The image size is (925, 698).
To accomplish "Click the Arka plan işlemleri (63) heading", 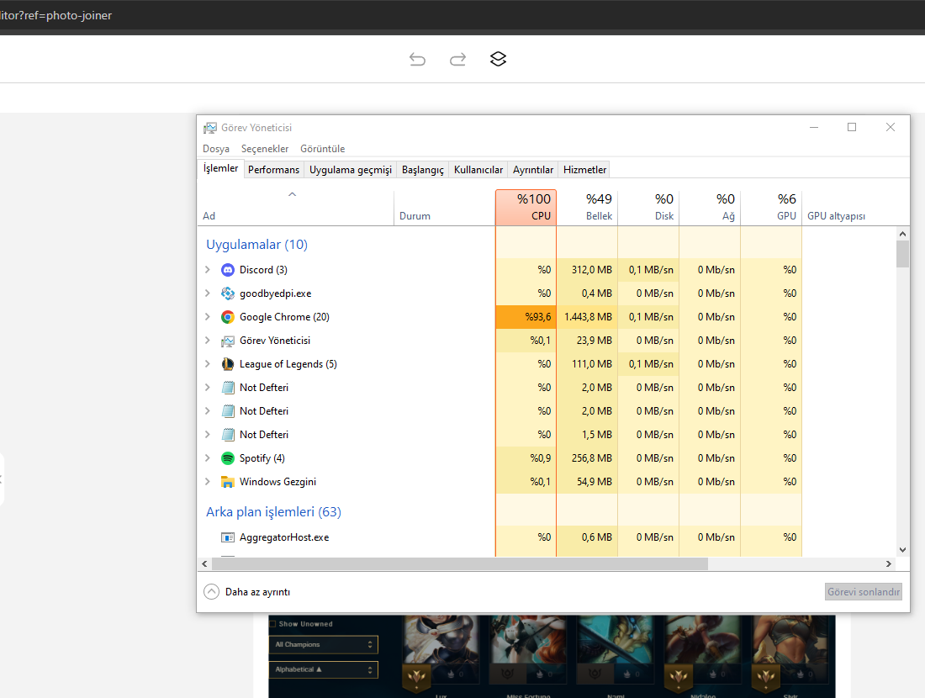I will coord(273,511).
